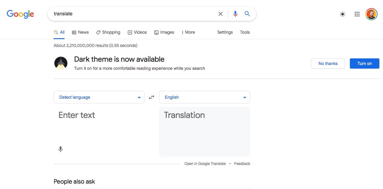Screen dimensions: 383x189
Task: Expand the More search categories menu
Action: click(188, 33)
